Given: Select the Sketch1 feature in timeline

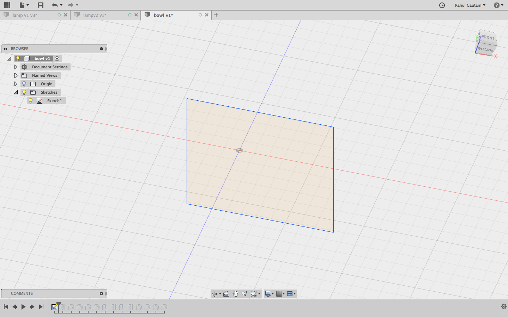Looking at the screenshot, I should click(54, 307).
